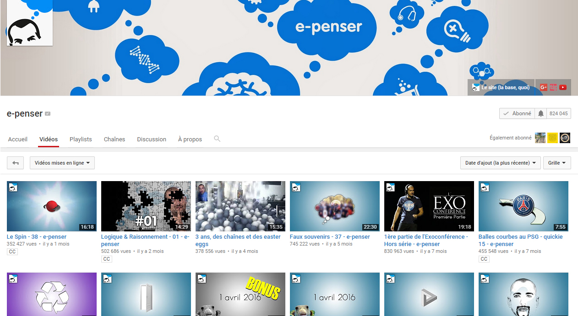Click CC badge under Balles courbes video

(484, 259)
